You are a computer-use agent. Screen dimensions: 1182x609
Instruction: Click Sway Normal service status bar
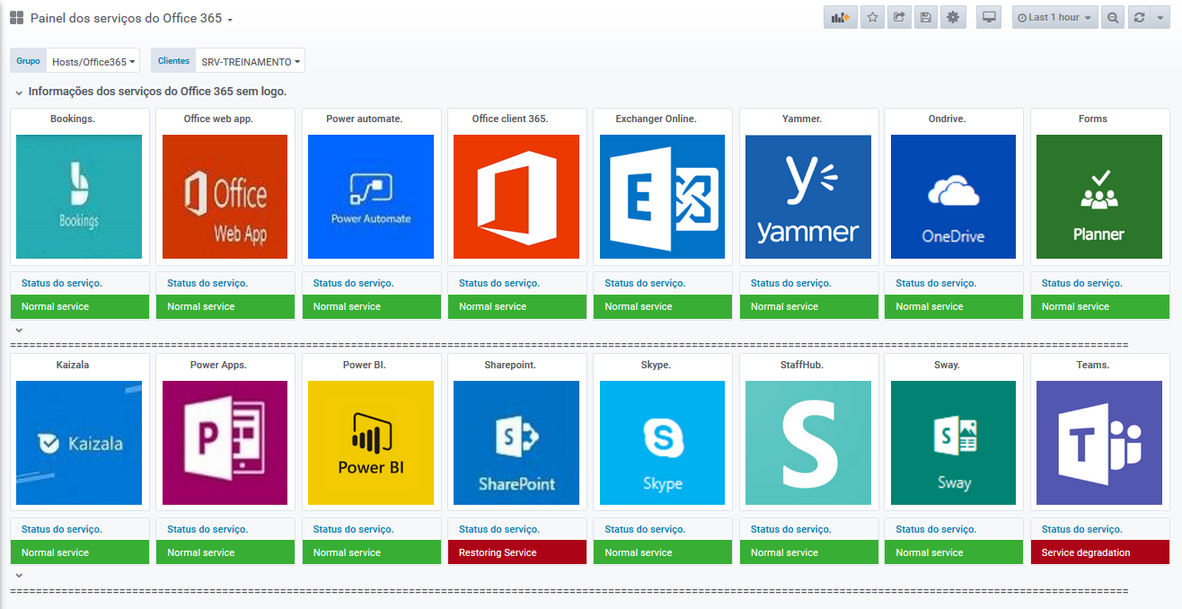pyautogui.click(x=954, y=552)
